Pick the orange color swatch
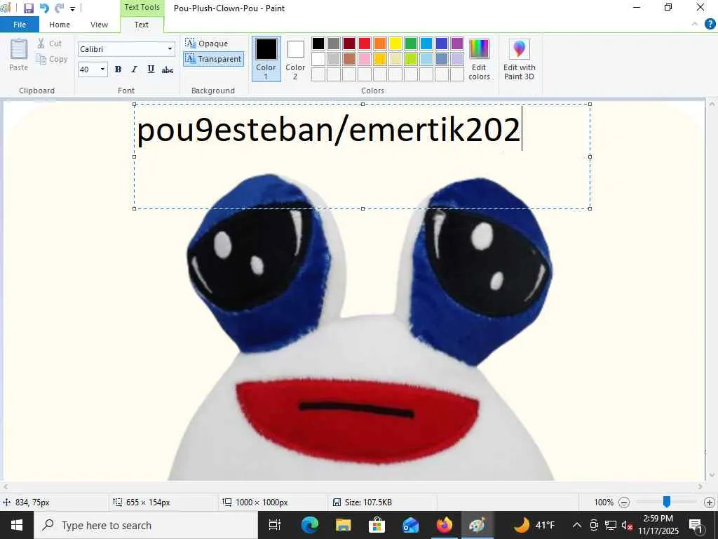The width and height of the screenshot is (718, 539). click(x=380, y=44)
